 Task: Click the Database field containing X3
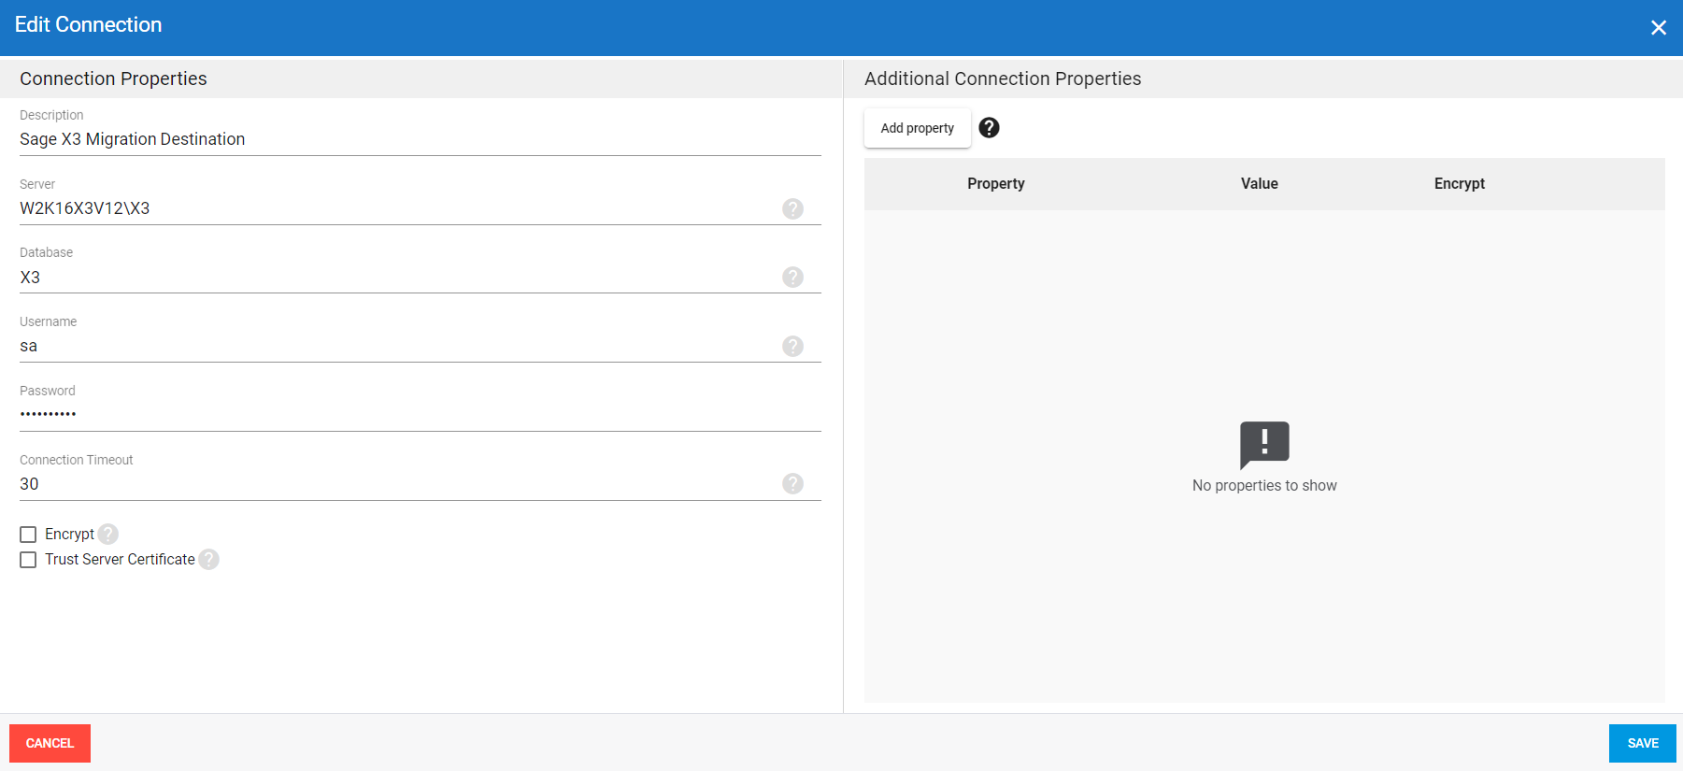tap(392, 278)
